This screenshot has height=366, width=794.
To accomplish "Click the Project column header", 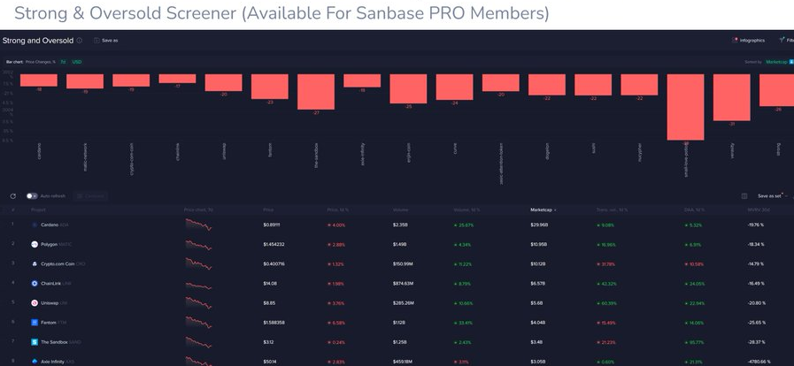I will click(x=38, y=210).
